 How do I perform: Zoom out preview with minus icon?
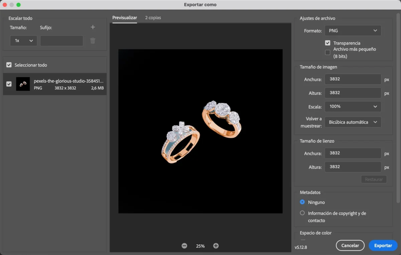click(184, 246)
